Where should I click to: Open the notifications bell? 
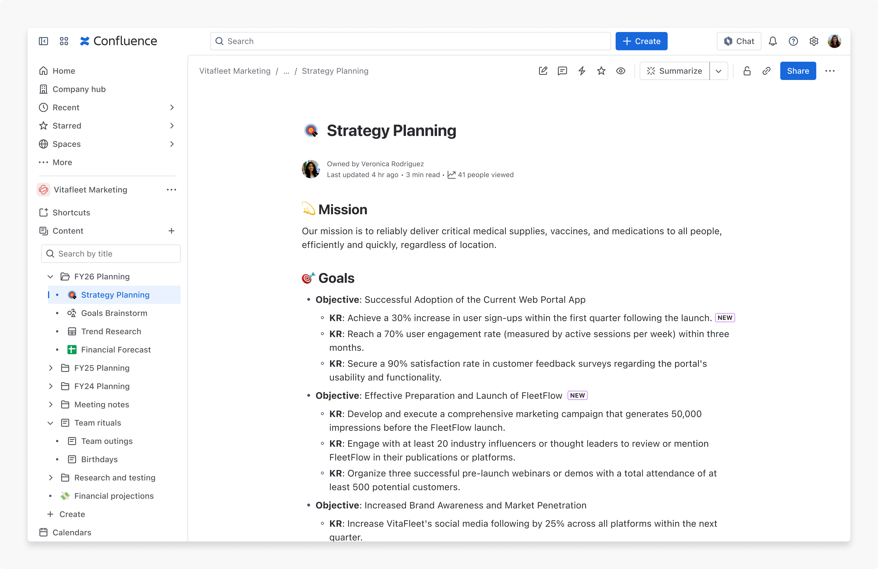point(773,41)
